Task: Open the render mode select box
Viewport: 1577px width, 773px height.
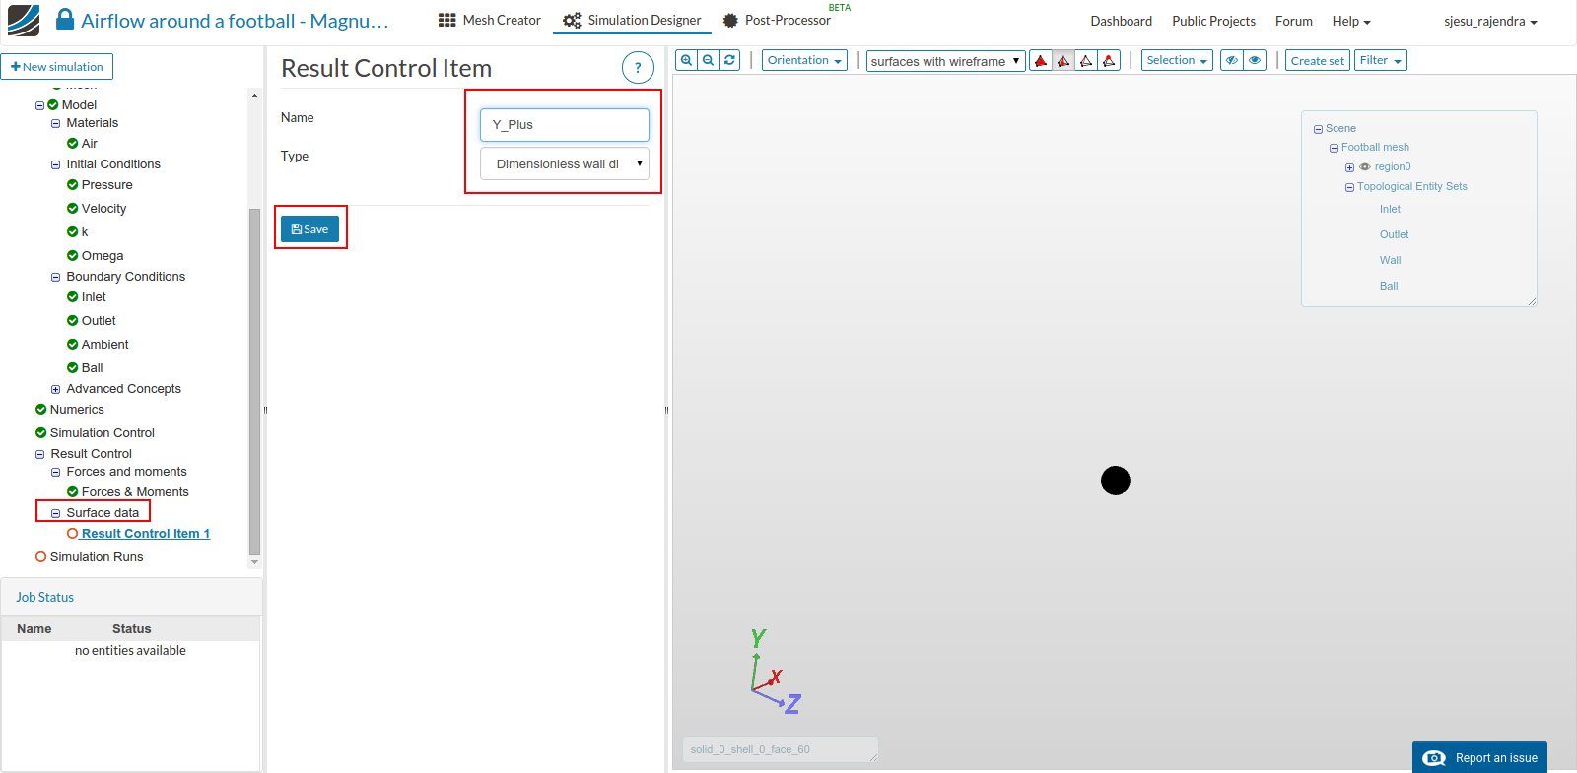Action: pyautogui.click(x=946, y=61)
